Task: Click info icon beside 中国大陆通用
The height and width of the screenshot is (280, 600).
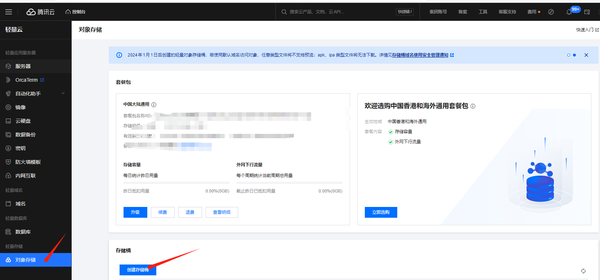Action: pyautogui.click(x=154, y=105)
